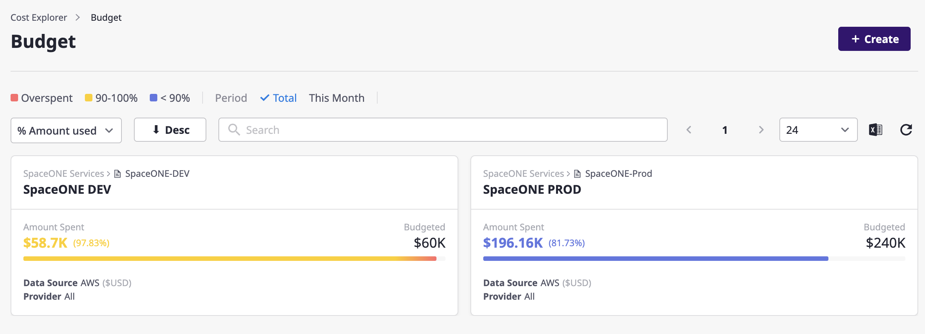Image resolution: width=925 pixels, height=334 pixels.
Task: Open the 24 page-size dropdown
Action: [x=818, y=130]
